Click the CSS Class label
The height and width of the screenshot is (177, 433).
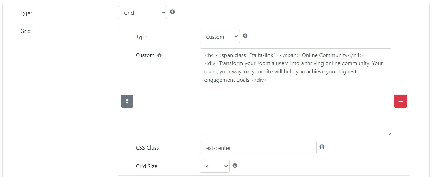click(x=147, y=148)
